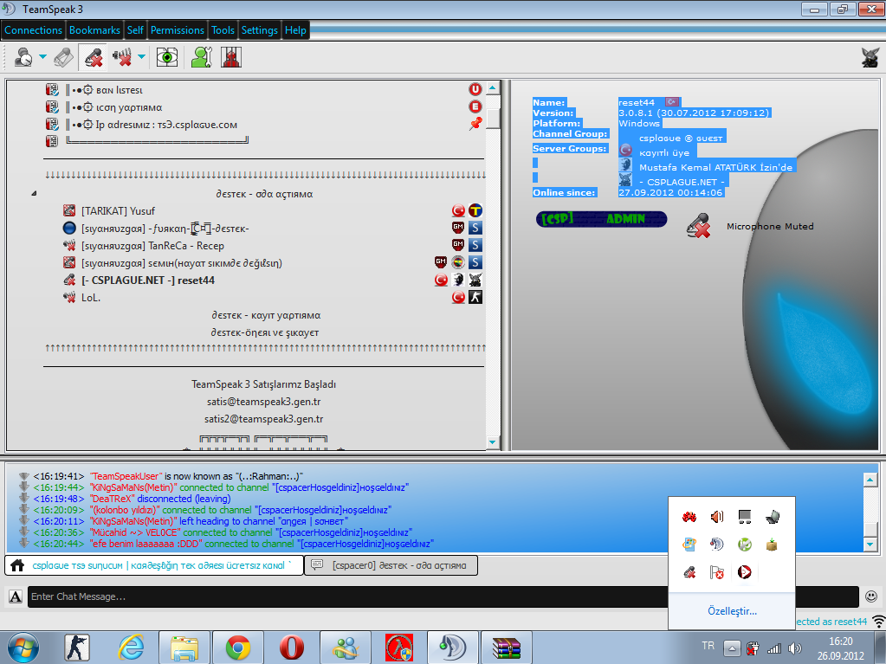Open the away status dropdown arrow
Screen dimensions: 886x664
(x=42, y=57)
